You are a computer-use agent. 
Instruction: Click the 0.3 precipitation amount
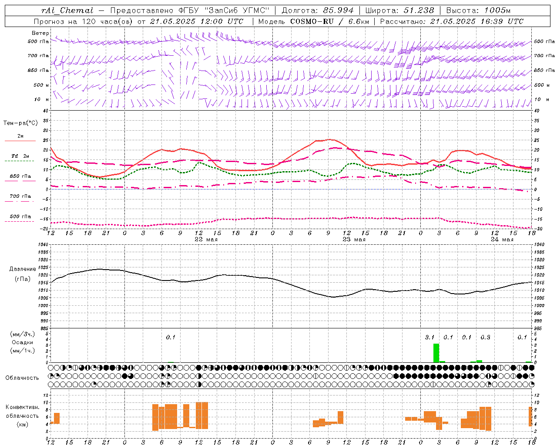tap(485, 337)
